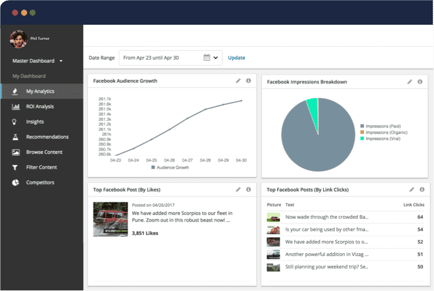Click the Update link
Image resolution: width=434 pixels, height=291 pixels.
point(236,58)
